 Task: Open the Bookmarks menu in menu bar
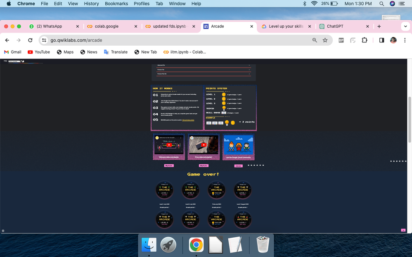(116, 4)
